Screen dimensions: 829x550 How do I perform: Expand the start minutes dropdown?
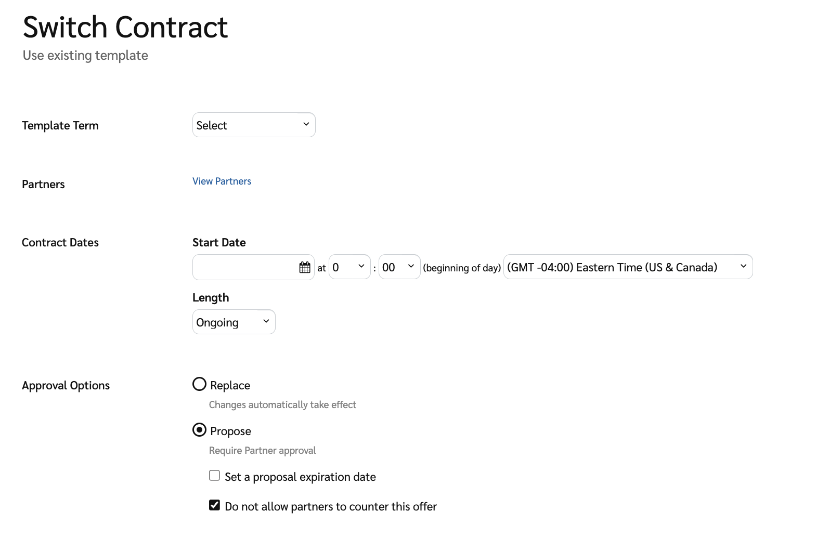(399, 267)
